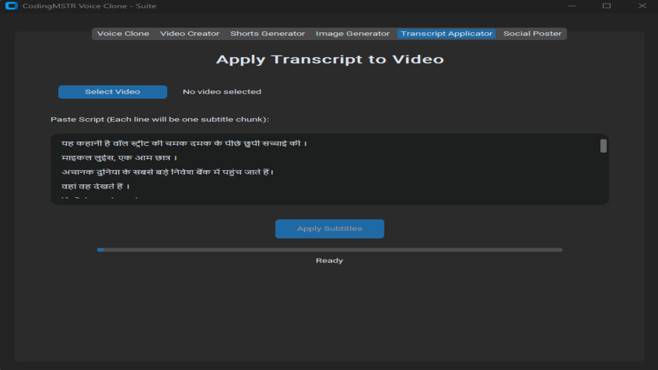Open the Video Creator tab

pyautogui.click(x=190, y=34)
